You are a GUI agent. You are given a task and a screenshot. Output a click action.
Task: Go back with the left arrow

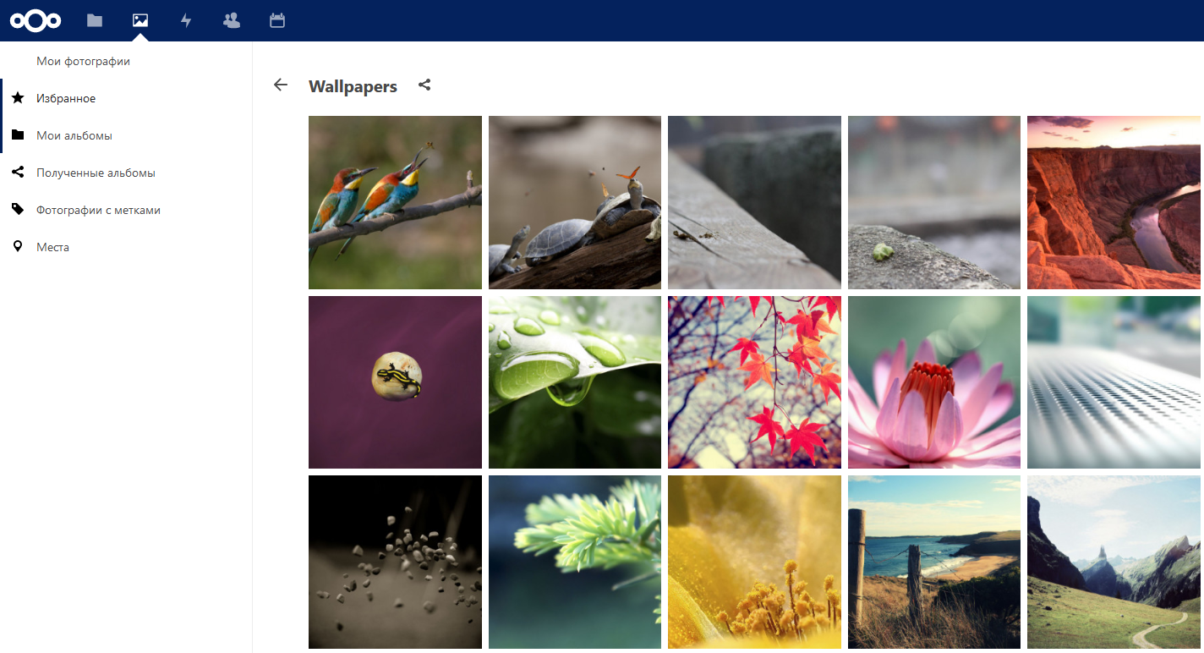(x=281, y=85)
